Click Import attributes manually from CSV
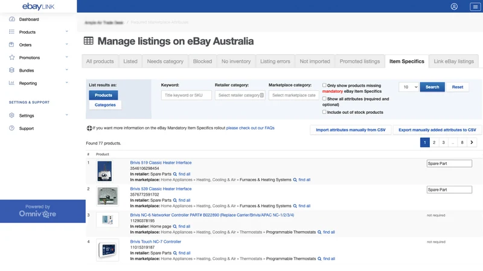 click(351, 130)
